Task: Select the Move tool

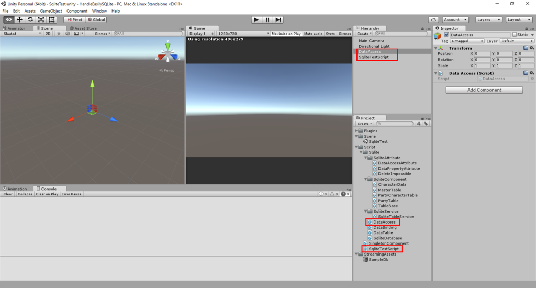Action: click(19, 20)
